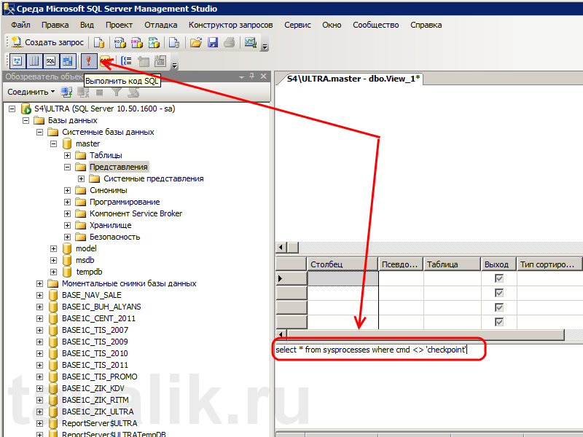Open the Сервис menu
583x437 pixels.
point(297,25)
